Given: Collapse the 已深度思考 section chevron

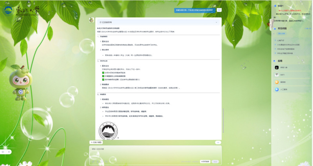Looking at the screenshot, I should pos(216,22).
